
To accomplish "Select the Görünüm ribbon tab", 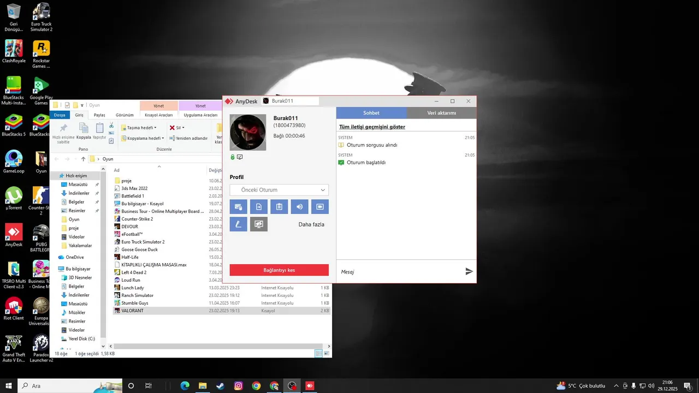I will (x=125, y=115).
